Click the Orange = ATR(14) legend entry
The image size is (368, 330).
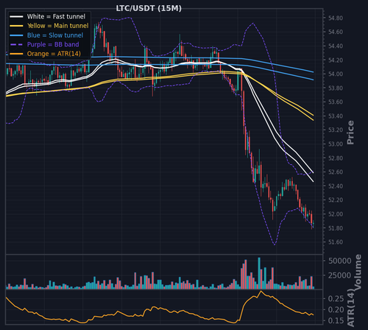pyautogui.click(x=45, y=54)
